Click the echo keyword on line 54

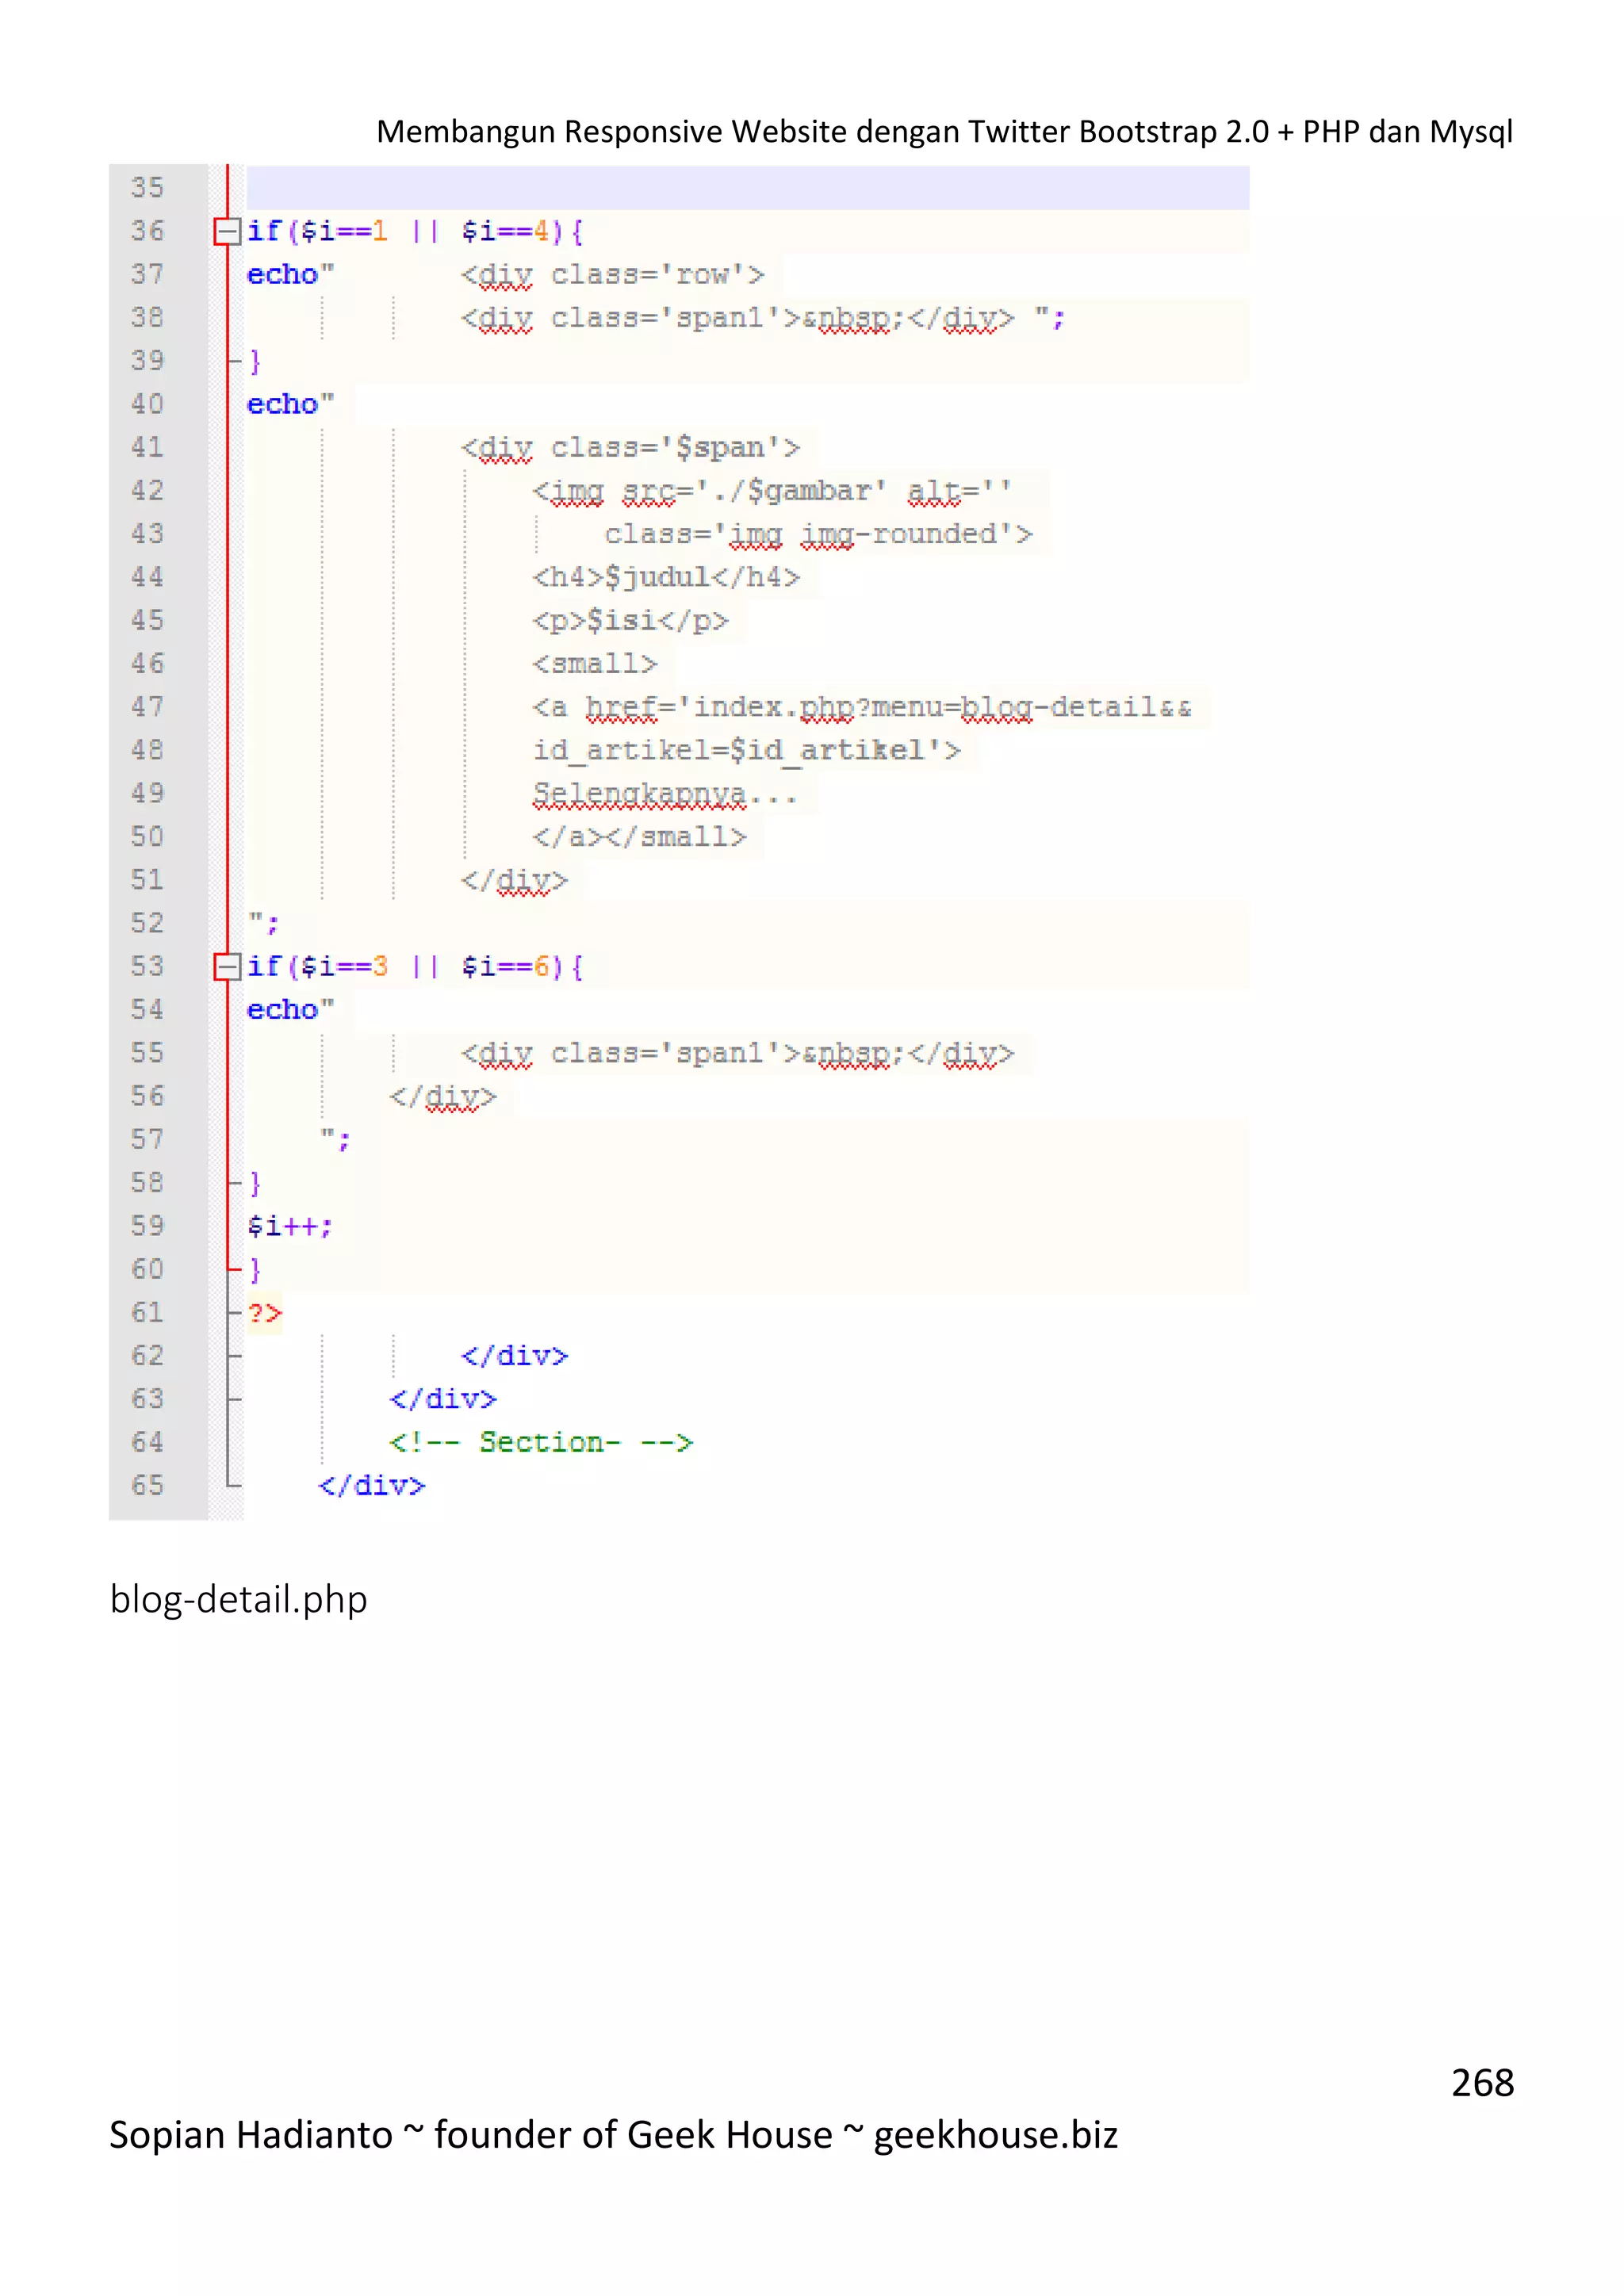[282, 1010]
